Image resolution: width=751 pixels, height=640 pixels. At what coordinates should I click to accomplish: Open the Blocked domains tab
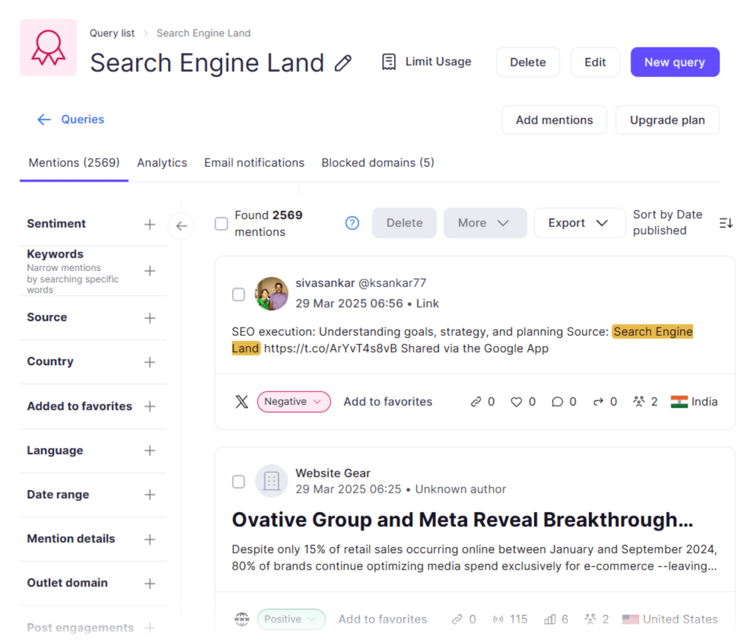tap(378, 163)
